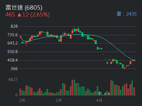Click the rightmost red volume bar

point(134,91)
